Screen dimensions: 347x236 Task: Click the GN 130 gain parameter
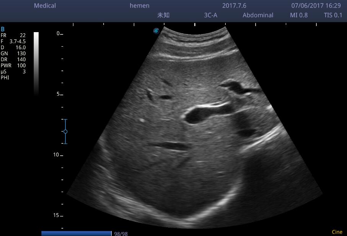(x=13, y=54)
